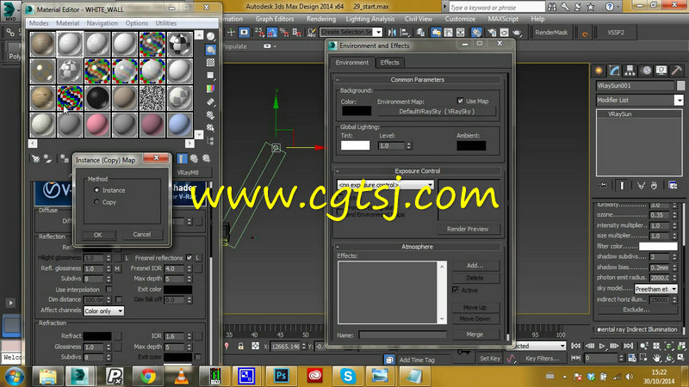Toggle the Dim distance checkbox

tap(119, 299)
